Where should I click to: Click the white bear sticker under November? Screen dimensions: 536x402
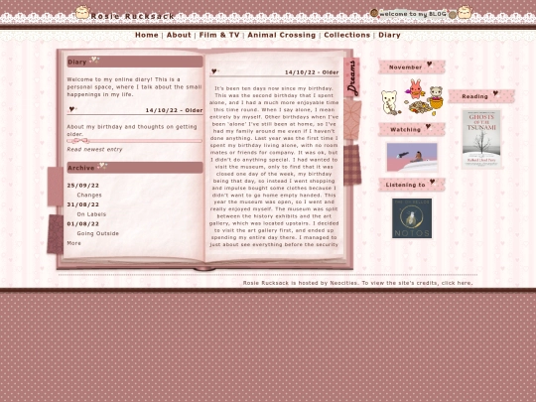tap(390, 102)
